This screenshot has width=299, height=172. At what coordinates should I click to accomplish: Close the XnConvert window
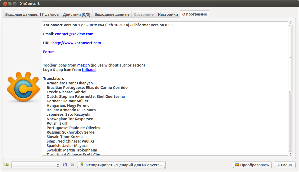[5, 4]
